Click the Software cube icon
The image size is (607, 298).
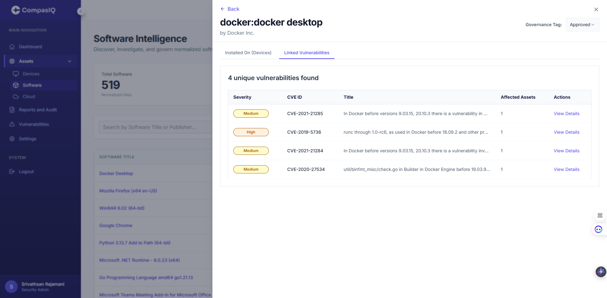click(x=16, y=85)
